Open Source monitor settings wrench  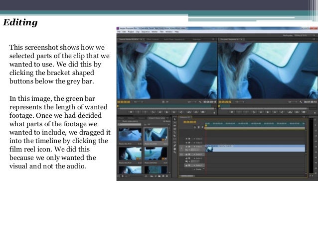(200, 102)
